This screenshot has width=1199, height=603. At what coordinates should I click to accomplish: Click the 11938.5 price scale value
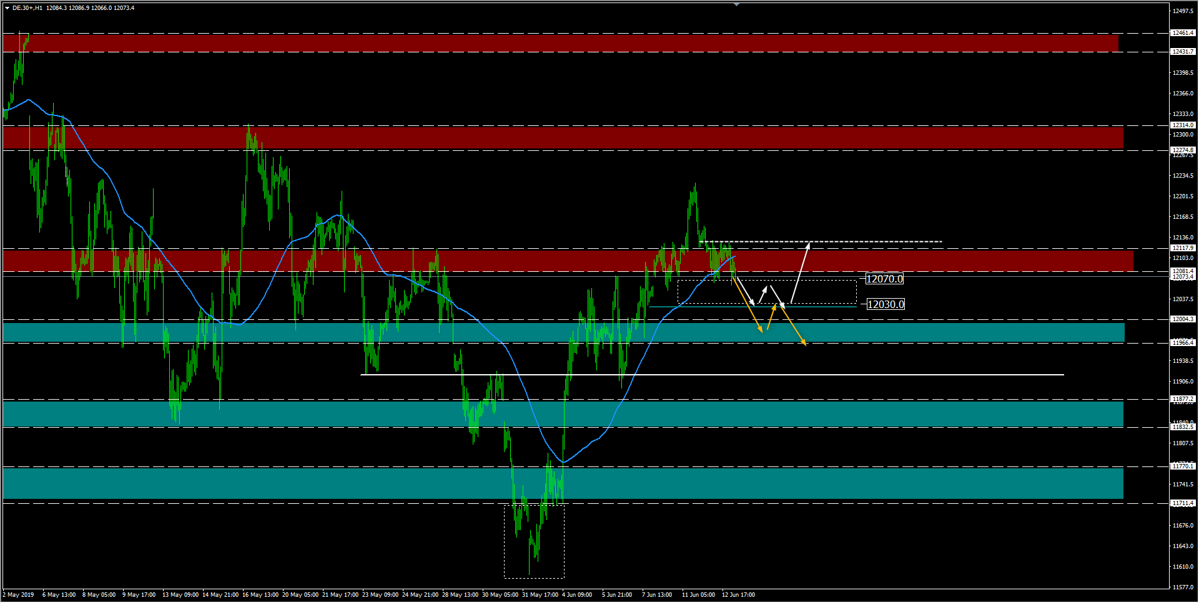pyautogui.click(x=1183, y=361)
